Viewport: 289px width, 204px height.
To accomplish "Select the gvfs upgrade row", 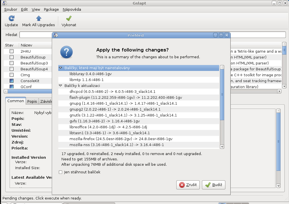I will point(139,121).
